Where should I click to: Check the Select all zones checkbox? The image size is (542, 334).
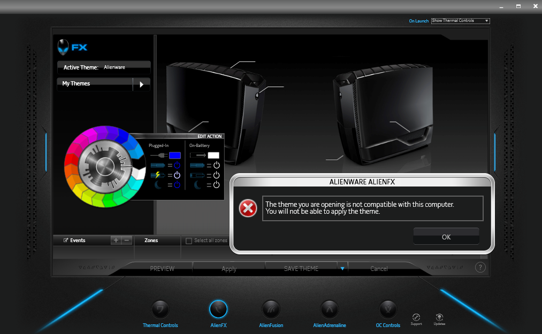pos(189,240)
